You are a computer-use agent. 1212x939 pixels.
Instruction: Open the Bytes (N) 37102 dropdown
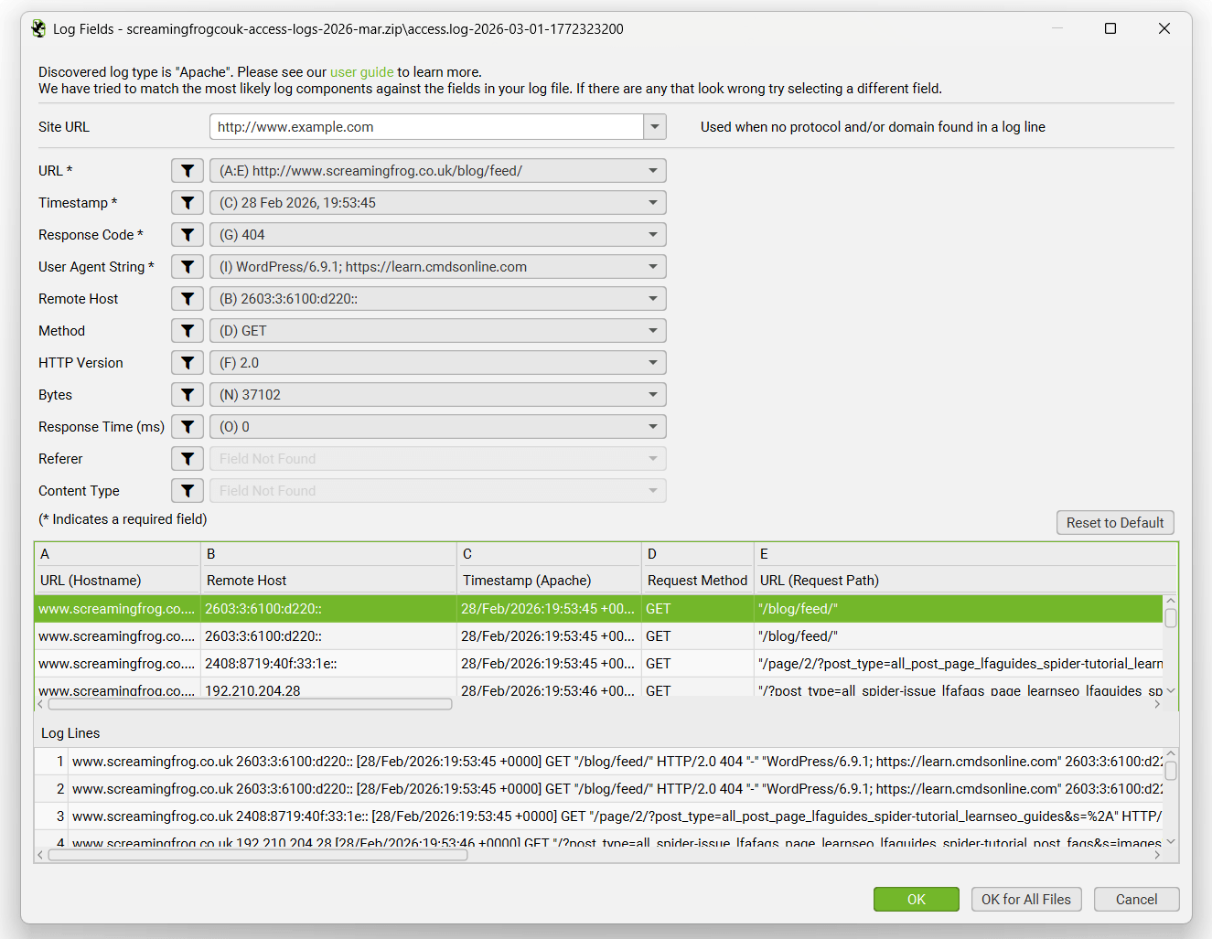tap(438, 395)
